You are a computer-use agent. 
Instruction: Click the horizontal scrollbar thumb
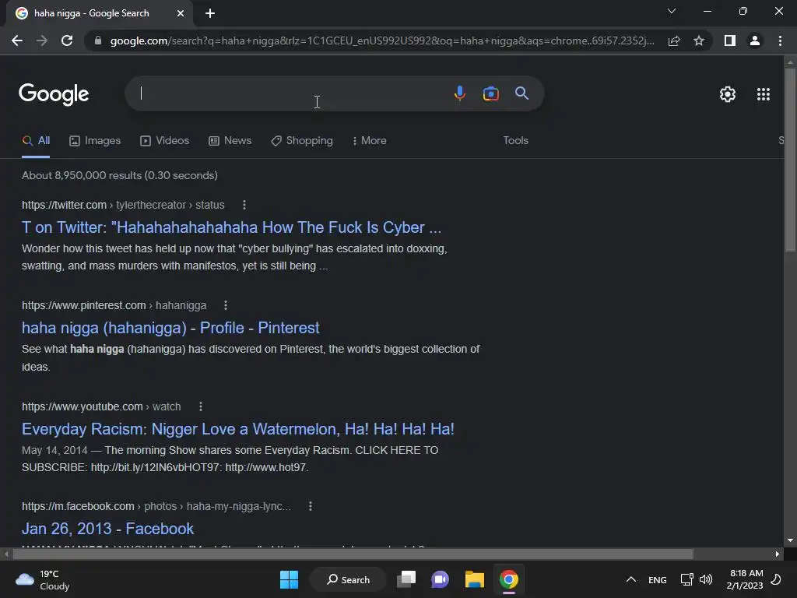[353, 554]
